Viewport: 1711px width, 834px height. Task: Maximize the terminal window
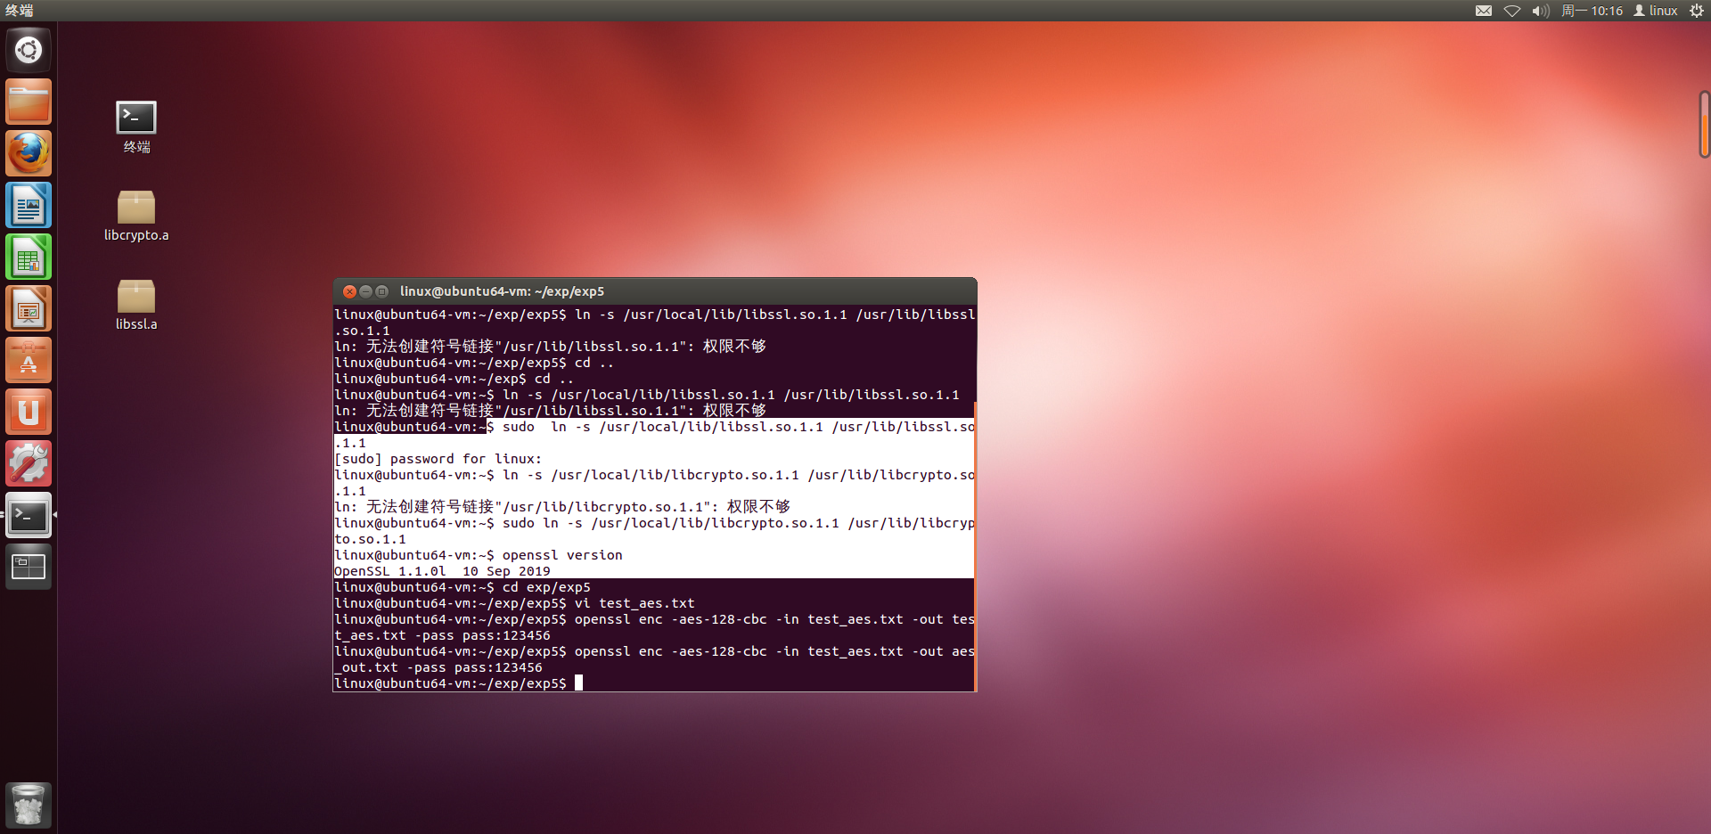click(381, 291)
